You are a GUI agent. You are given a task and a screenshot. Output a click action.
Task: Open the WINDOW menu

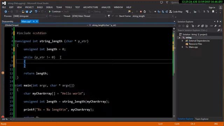118,7
